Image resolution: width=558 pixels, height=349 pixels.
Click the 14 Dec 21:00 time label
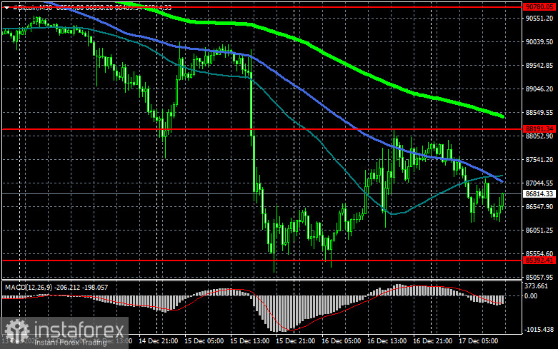tap(159, 341)
